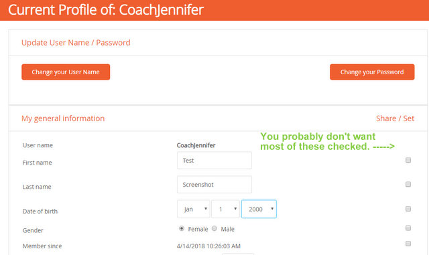Enable sharing for Date of birth
This screenshot has height=255, width=429.
pyautogui.click(x=408, y=209)
